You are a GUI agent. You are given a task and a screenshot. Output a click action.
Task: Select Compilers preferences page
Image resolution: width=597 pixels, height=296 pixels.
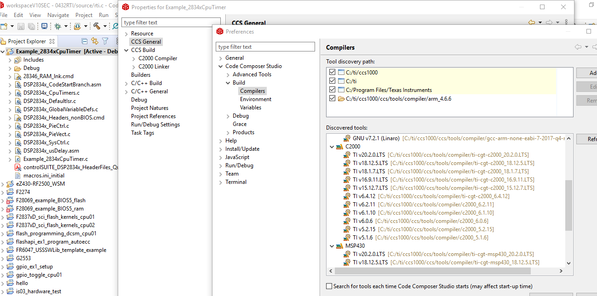pos(253,91)
